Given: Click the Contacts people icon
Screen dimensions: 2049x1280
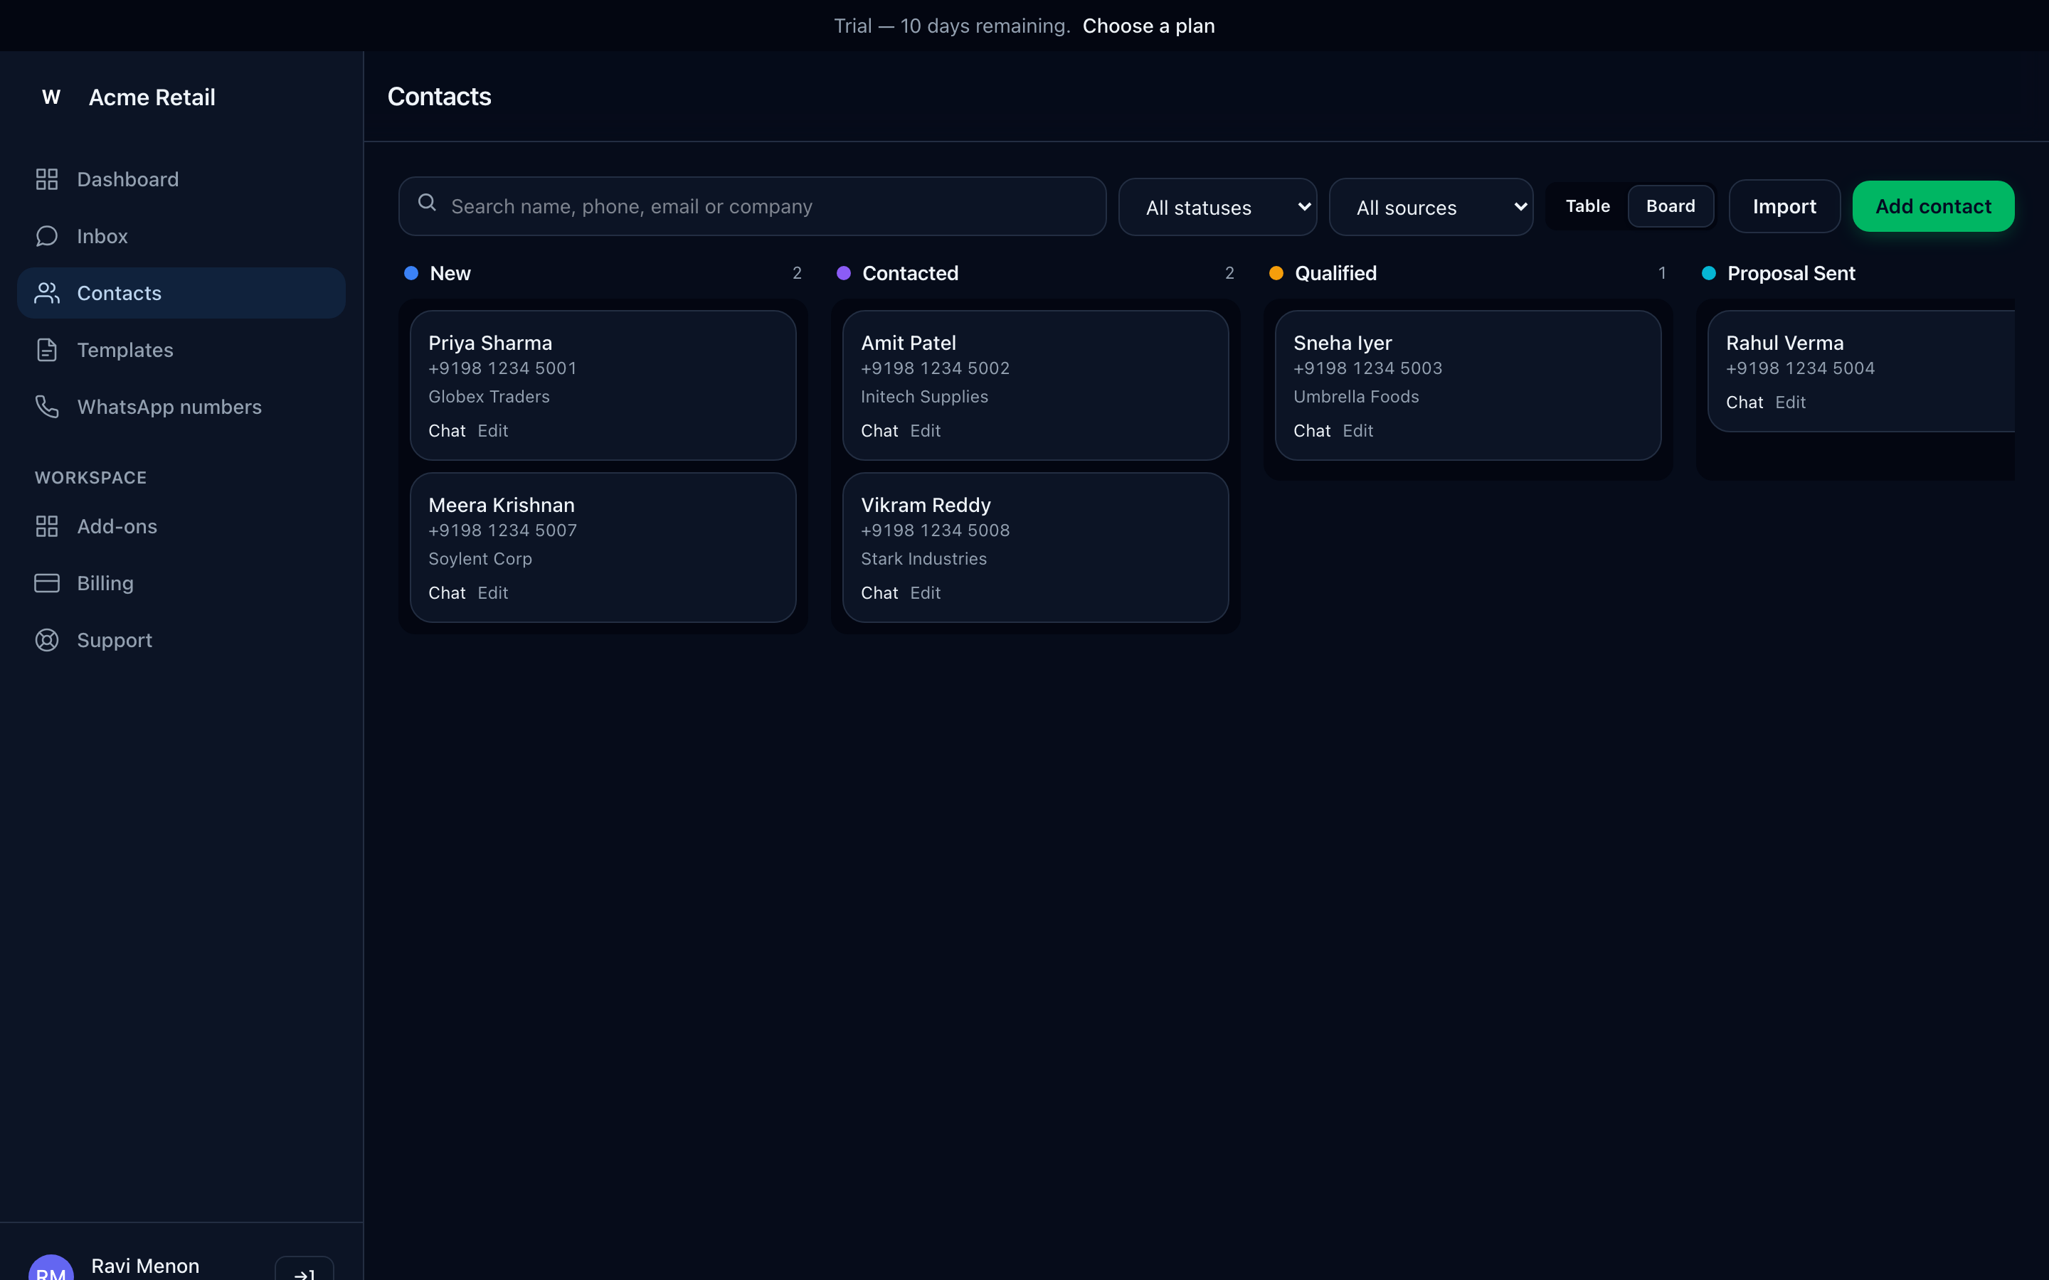Looking at the screenshot, I should tap(46, 293).
